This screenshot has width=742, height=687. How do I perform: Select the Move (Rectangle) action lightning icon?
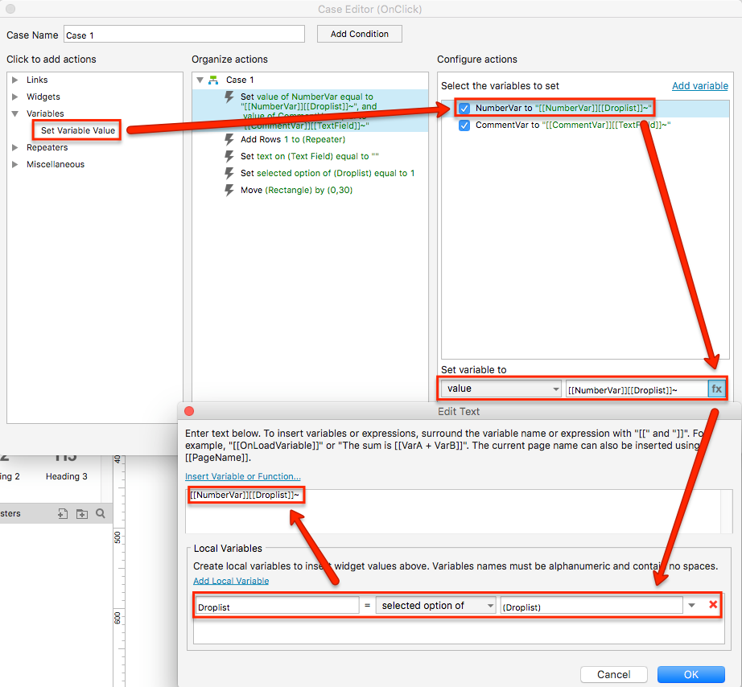pyautogui.click(x=229, y=191)
